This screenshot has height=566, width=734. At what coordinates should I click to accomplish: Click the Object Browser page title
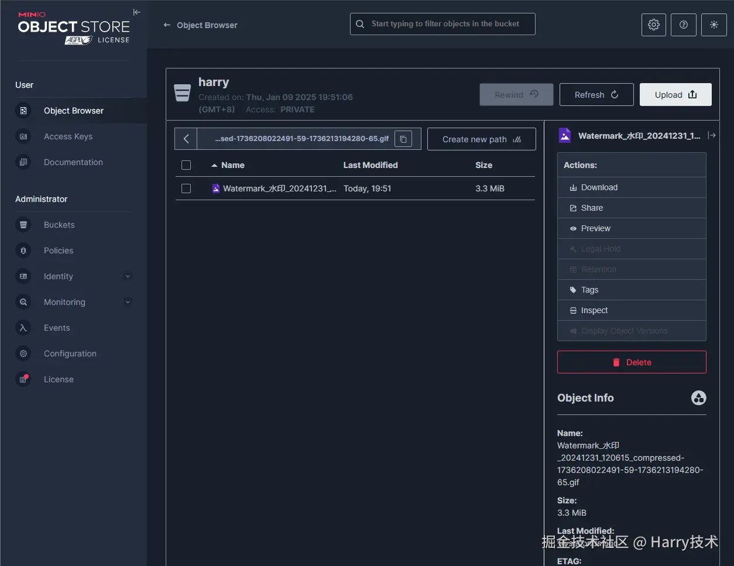207,25
